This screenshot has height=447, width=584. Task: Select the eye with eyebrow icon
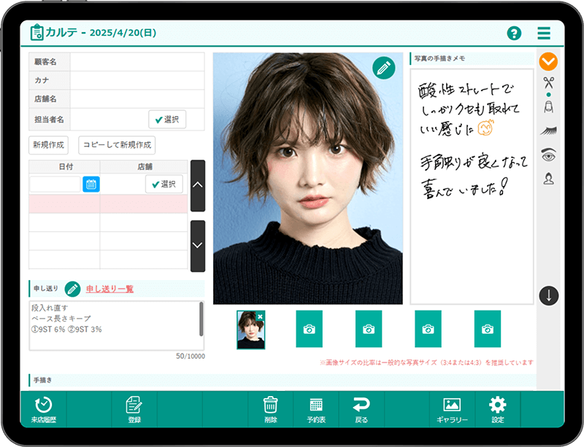pos(548,155)
